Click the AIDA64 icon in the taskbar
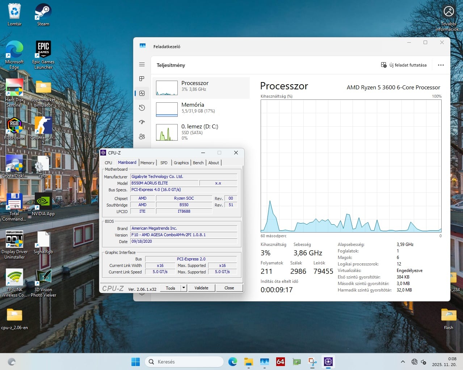This screenshot has height=370, width=463. [280, 362]
